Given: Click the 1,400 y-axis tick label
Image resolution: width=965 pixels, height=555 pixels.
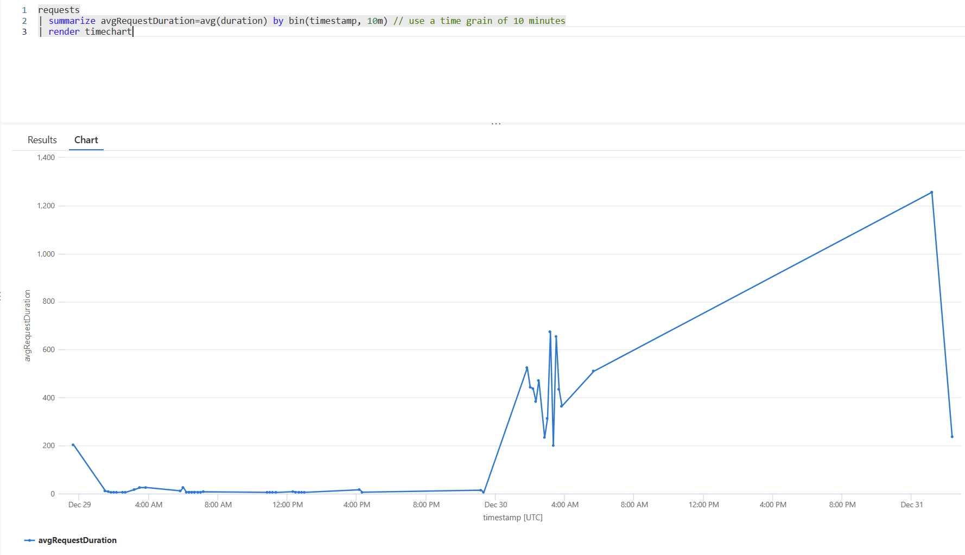Looking at the screenshot, I should [x=46, y=157].
